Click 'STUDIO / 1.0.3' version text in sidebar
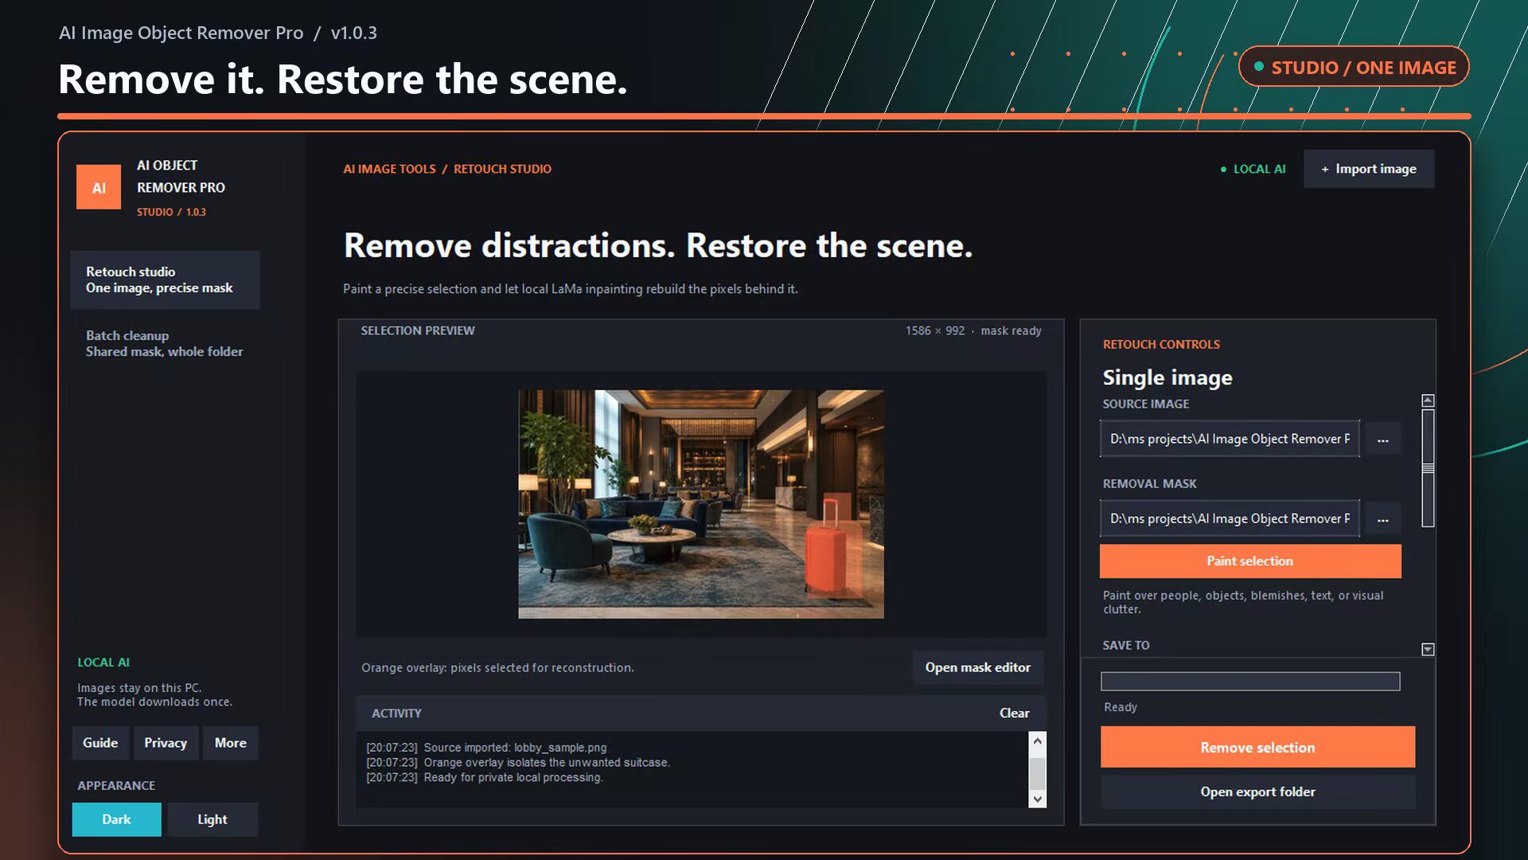The image size is (1528, 860). click(171, 212)
